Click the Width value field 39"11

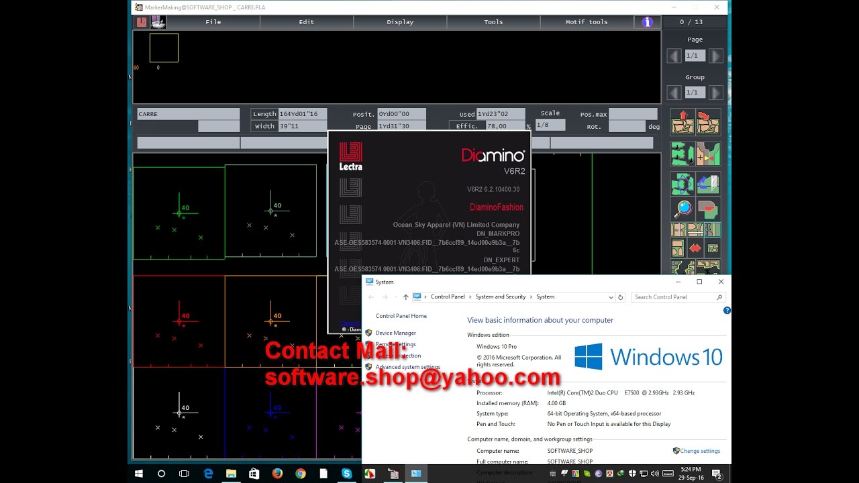303,126
